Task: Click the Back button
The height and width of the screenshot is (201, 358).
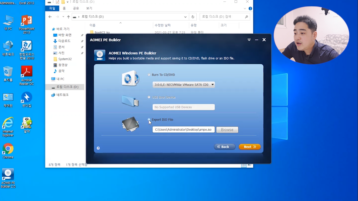Action: (224, 147)
